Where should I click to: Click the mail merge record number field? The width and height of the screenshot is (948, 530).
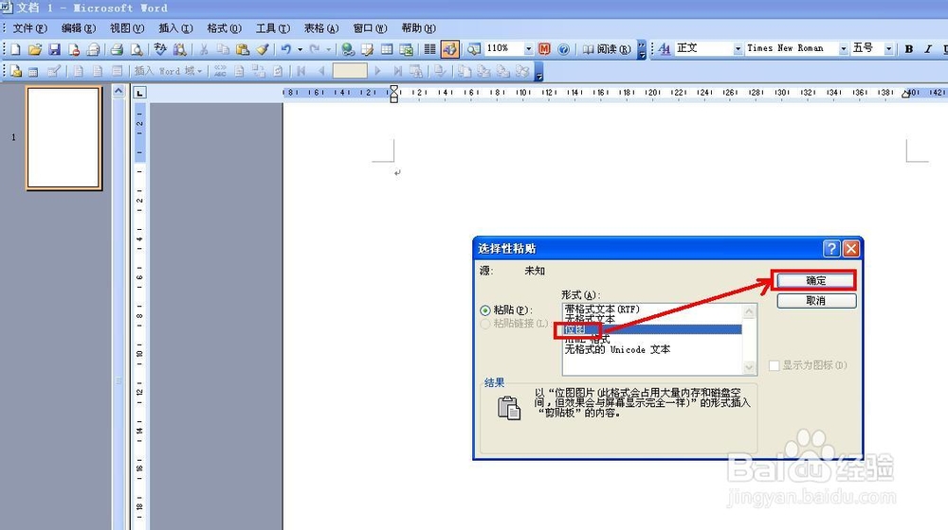pos(350,71)
